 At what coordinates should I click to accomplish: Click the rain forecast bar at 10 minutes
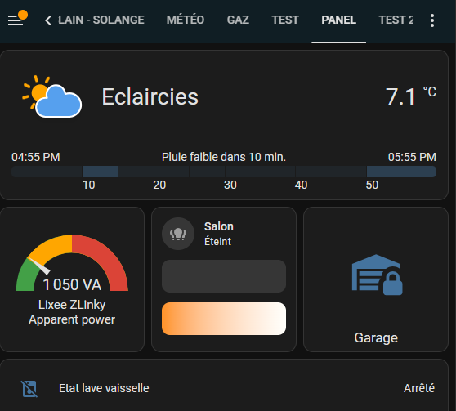[x=100, y=172]
